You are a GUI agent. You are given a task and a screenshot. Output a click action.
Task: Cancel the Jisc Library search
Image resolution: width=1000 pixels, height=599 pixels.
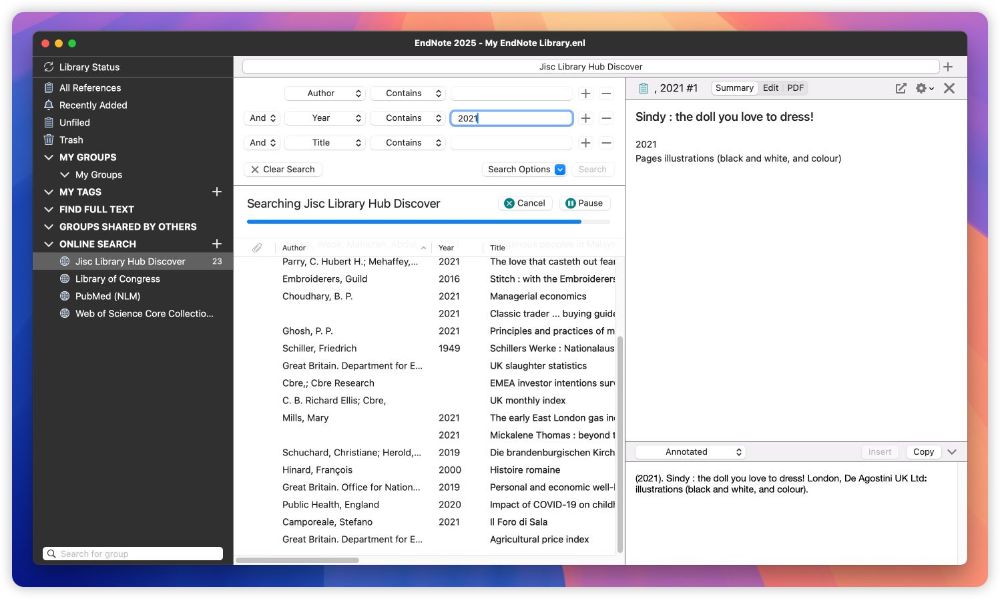525,203
